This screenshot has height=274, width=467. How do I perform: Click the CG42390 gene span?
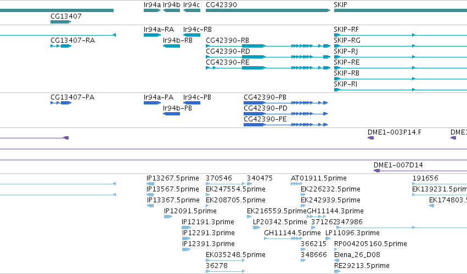click(268, 10)
